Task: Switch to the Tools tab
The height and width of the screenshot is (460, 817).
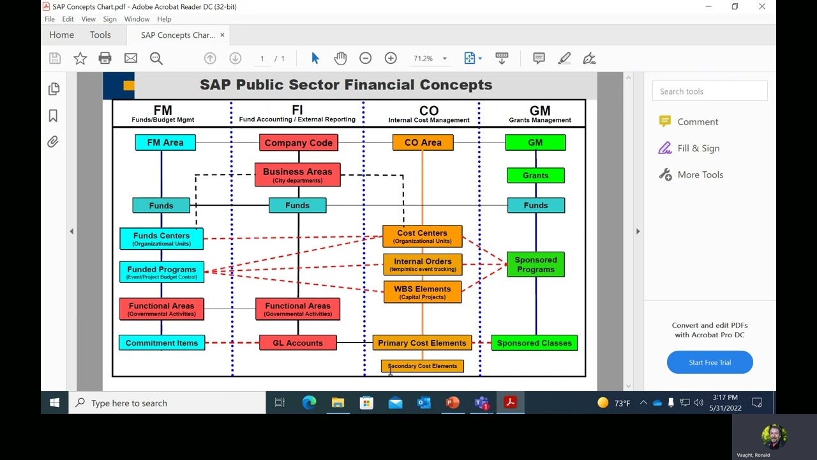Action: [100, 35]
